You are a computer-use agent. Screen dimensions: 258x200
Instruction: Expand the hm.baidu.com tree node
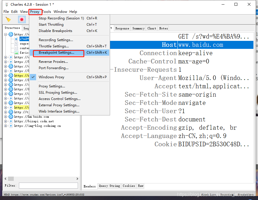tap(6, 117)
